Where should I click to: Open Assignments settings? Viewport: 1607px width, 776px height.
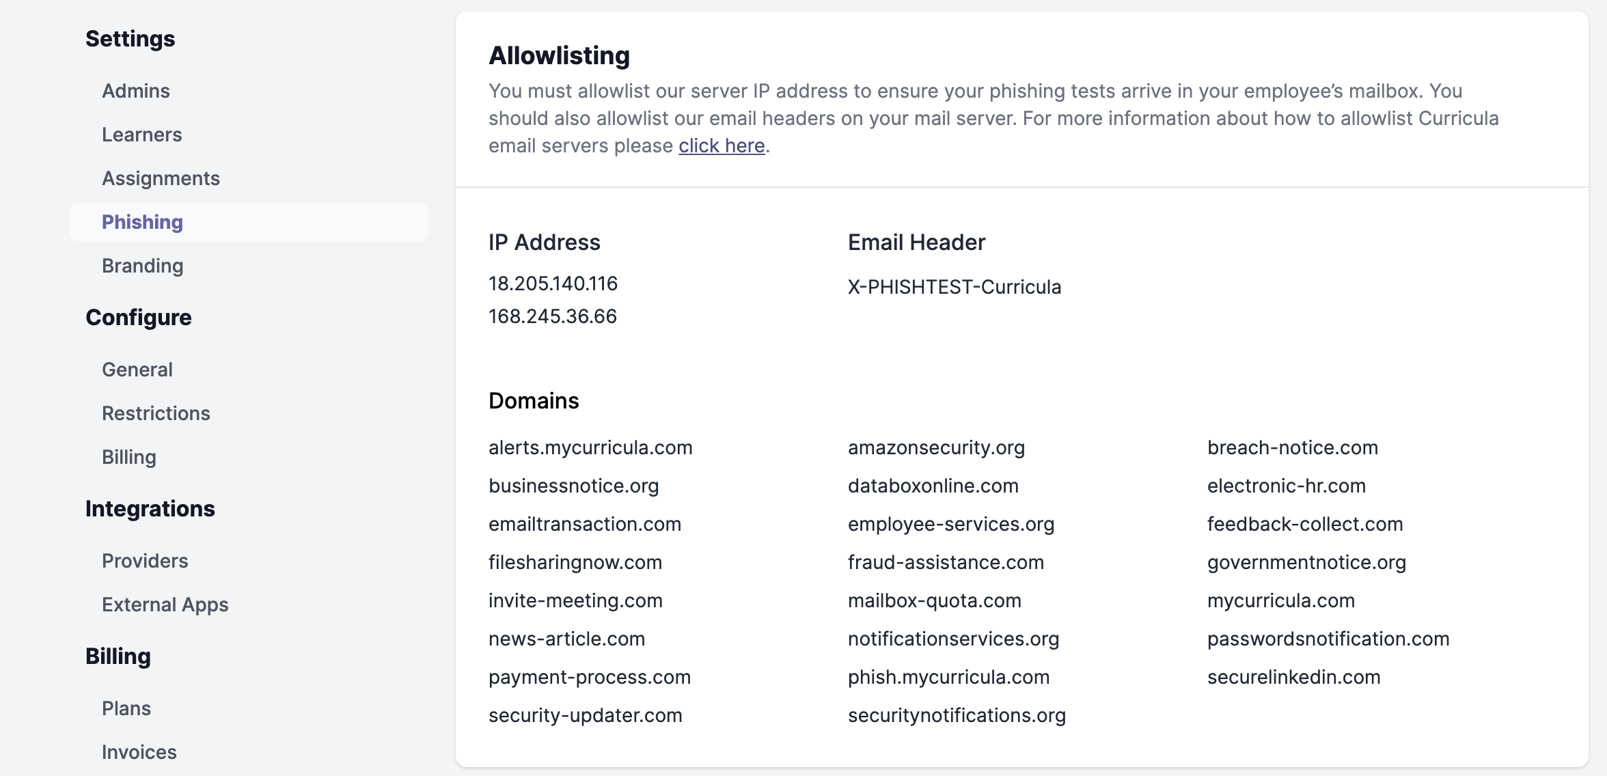[x=161, y=178]
